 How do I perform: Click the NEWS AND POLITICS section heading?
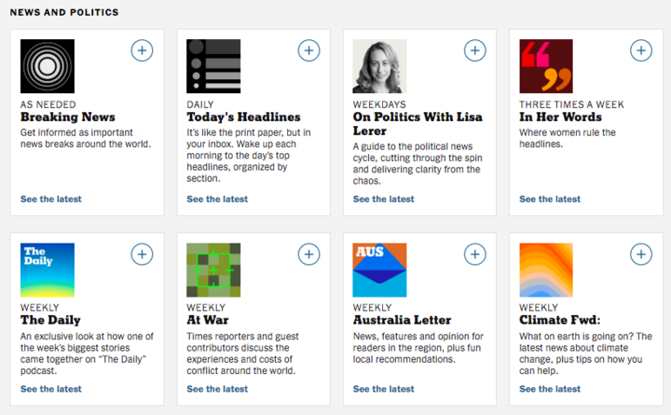coord(64,12)
